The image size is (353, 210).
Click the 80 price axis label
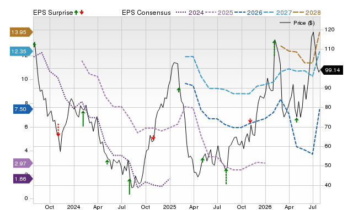[x=328, y=107]
